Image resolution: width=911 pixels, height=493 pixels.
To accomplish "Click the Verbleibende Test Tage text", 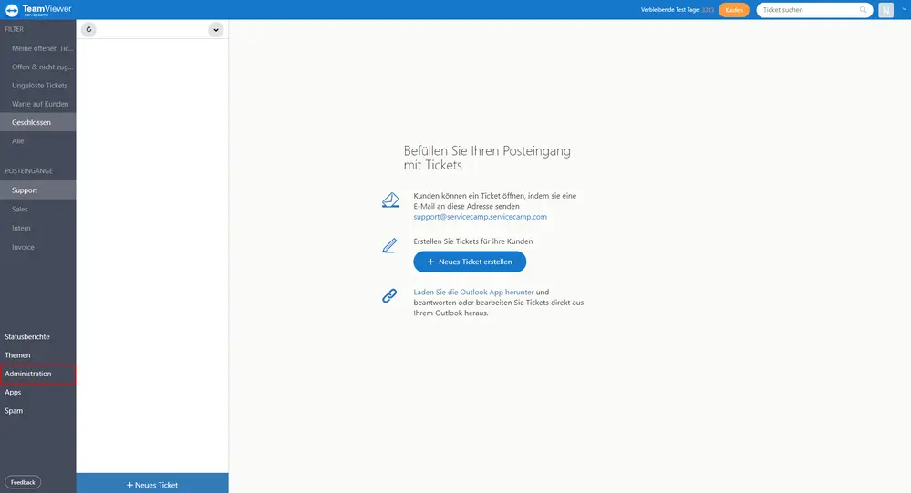I will click(x=677, y=10).
